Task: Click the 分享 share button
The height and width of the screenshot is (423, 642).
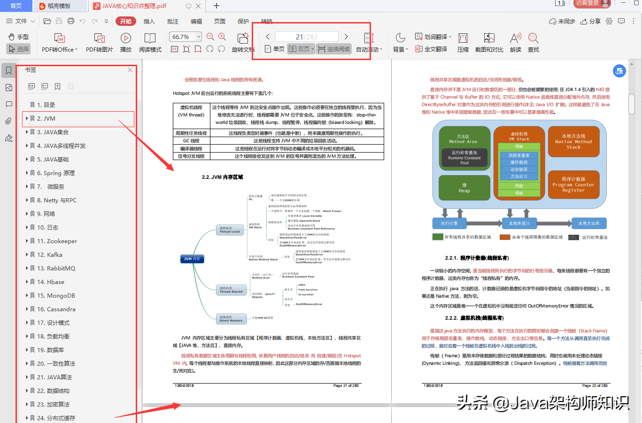Action: pyautogui.click(x=591, y=21)
